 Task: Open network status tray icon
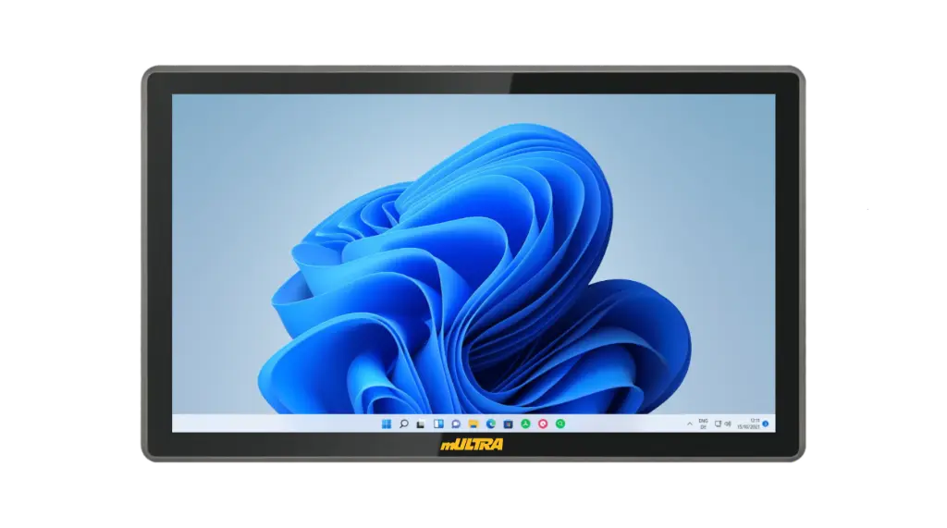tap(718, 424)
